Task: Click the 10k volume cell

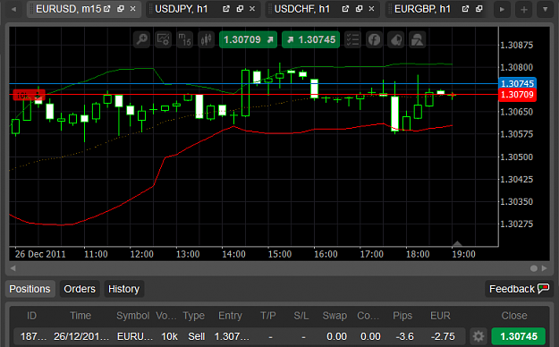Action: (x=169, y=336)
